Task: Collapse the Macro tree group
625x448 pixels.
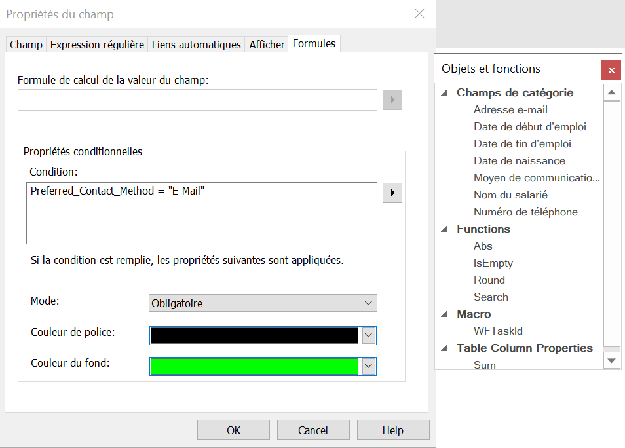Action: (445, 314)
